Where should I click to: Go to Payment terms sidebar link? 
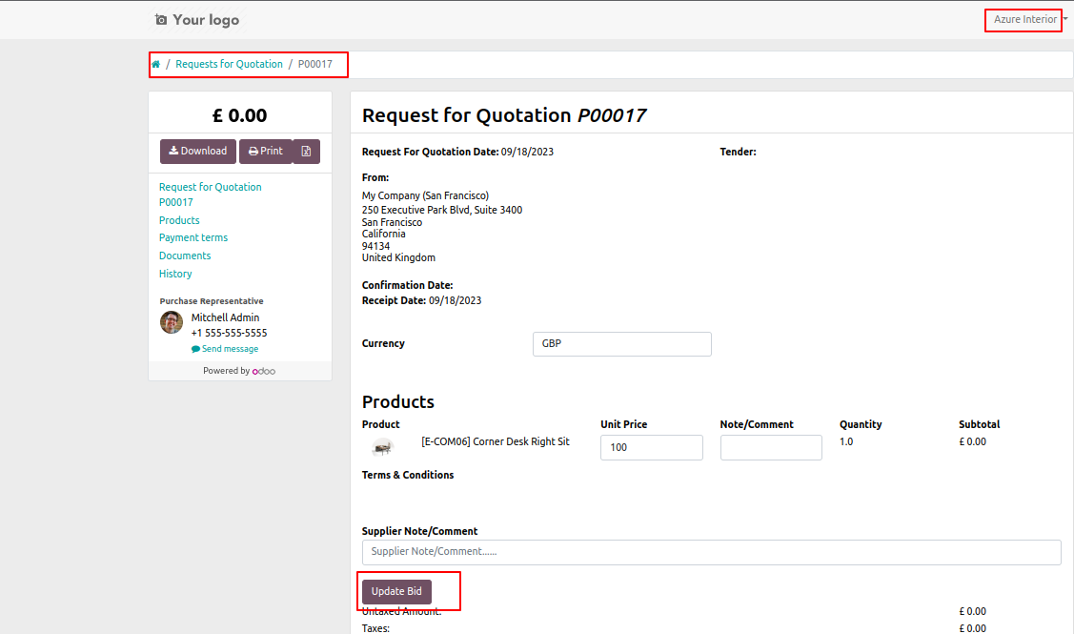point(193,237)
